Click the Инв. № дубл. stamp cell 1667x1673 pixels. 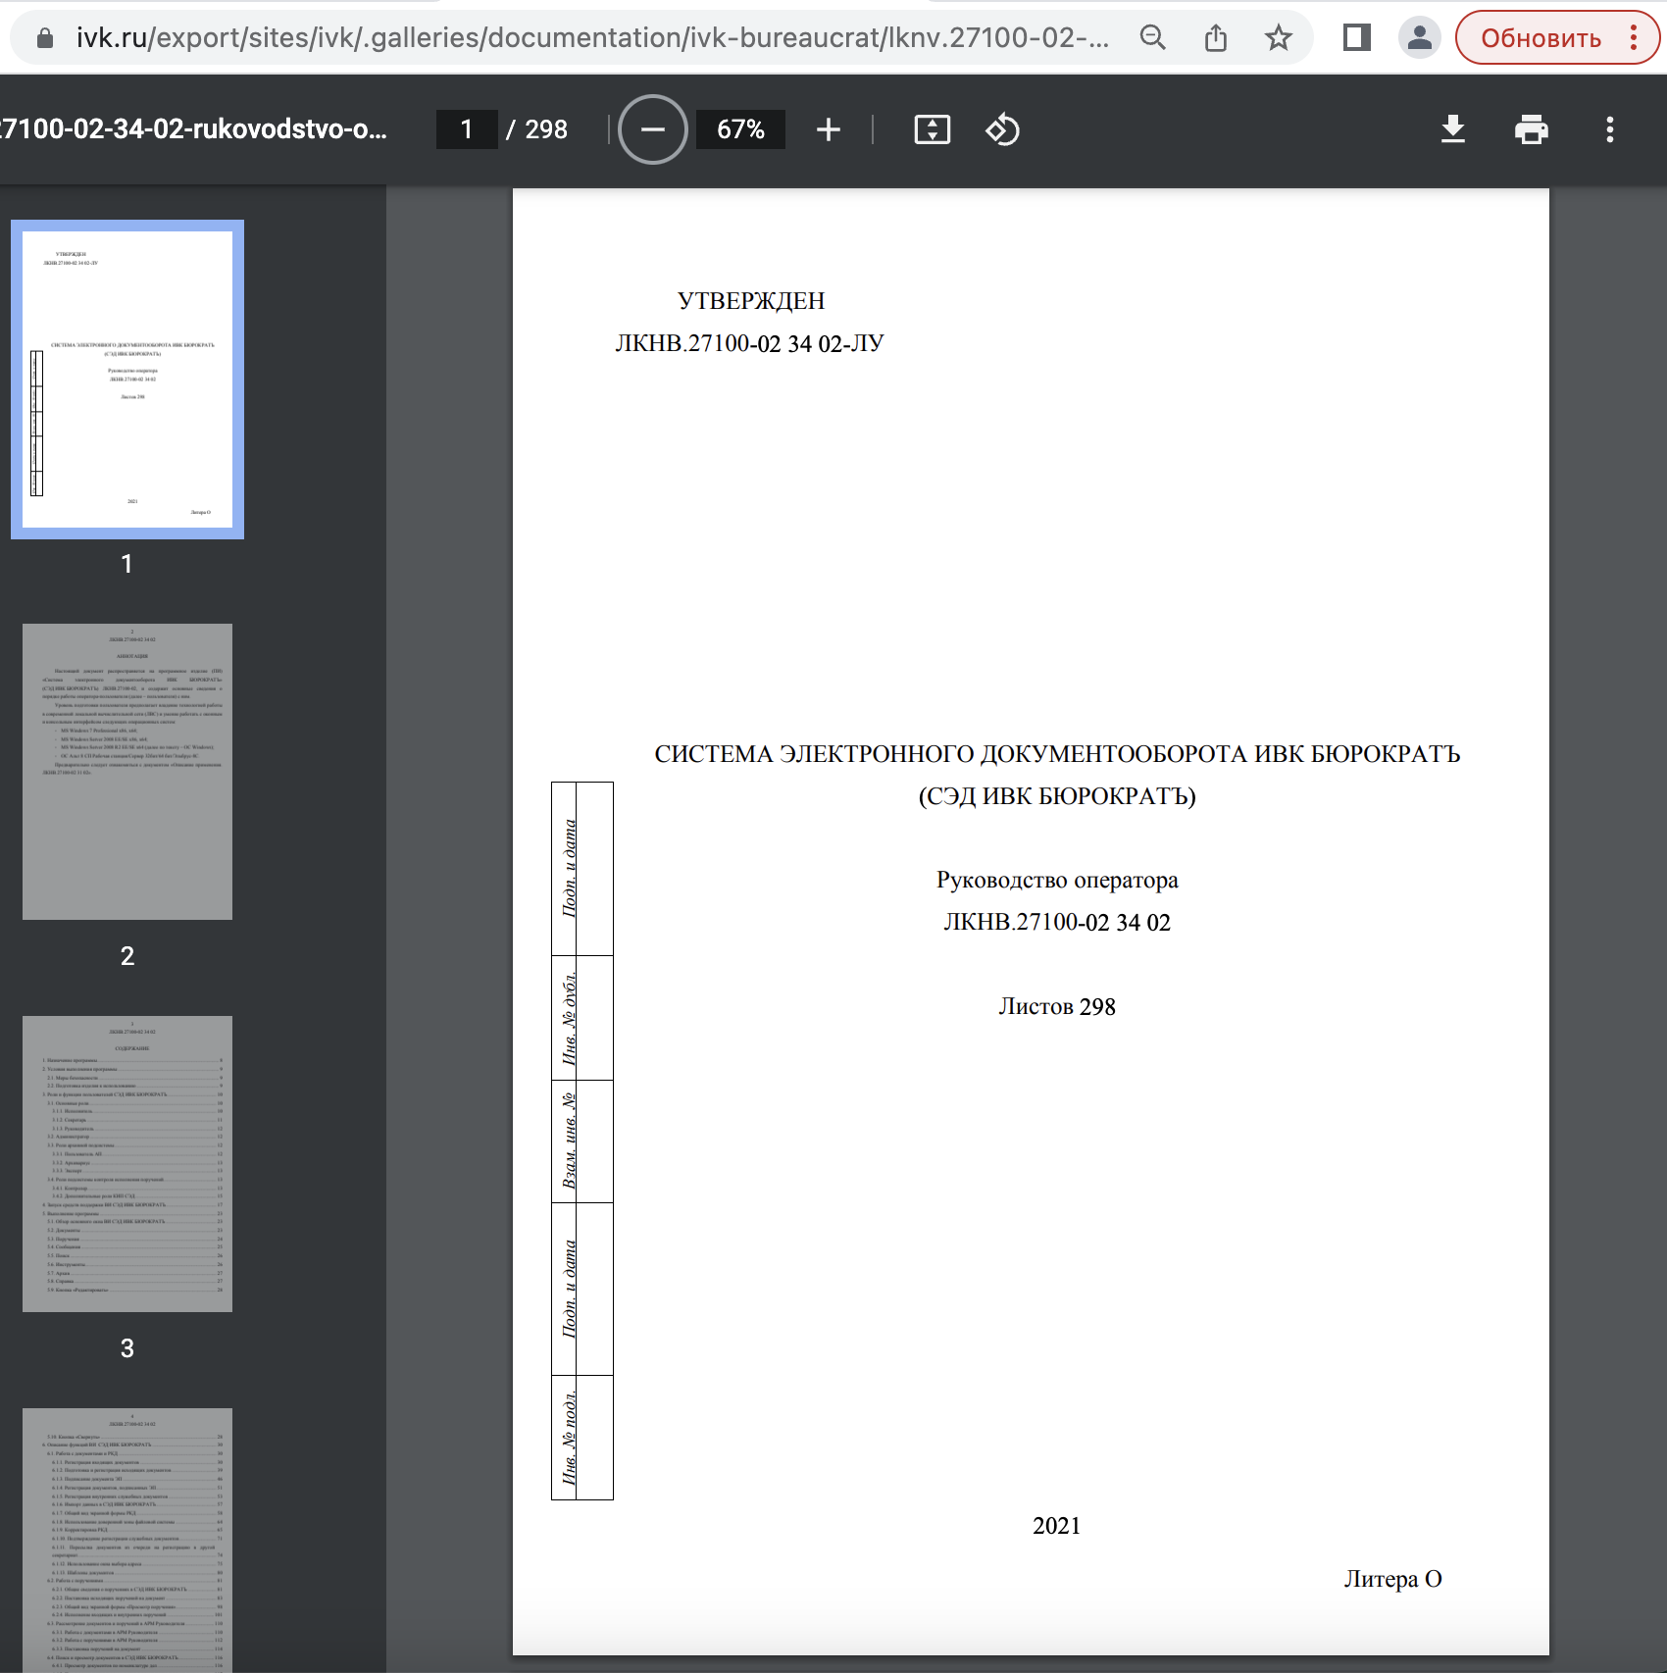click(x=582, y=1018)
